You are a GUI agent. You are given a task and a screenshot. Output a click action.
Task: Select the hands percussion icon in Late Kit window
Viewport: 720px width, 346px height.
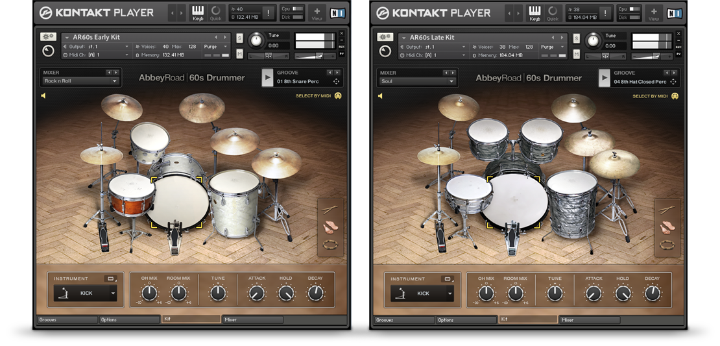pos(667,227)
